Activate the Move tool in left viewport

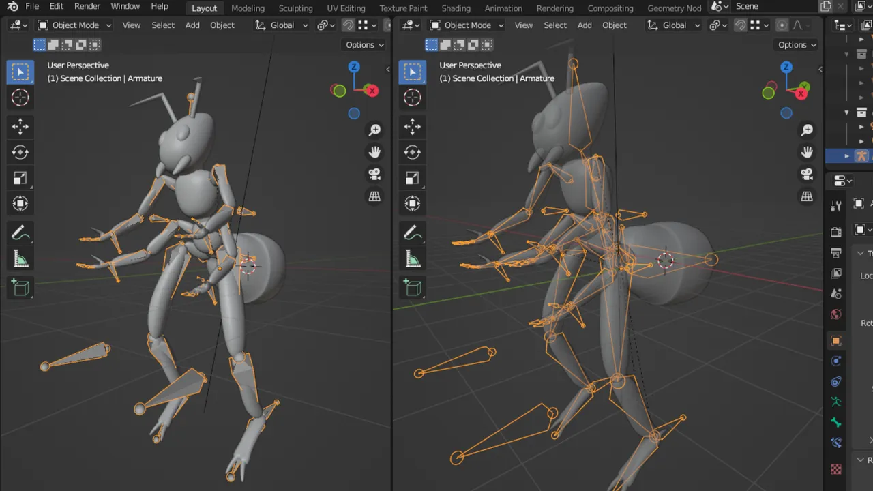pyautogui.click(x=20, y=127)
